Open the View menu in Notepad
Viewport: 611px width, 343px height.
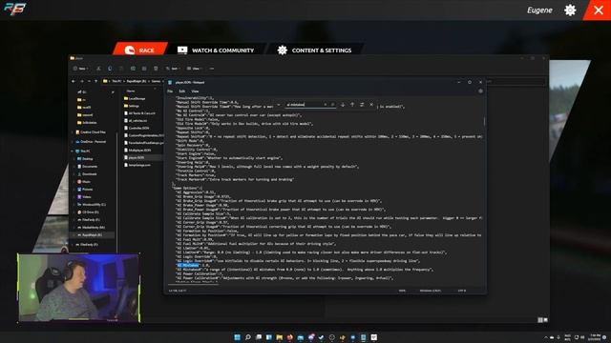[195, 91]
